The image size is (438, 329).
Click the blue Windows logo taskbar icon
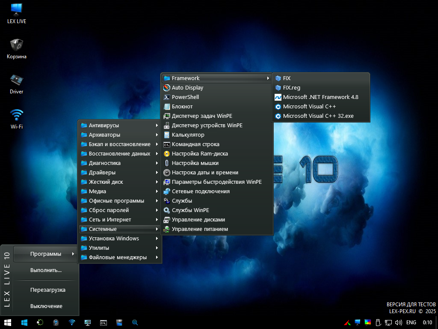(24, 323)
